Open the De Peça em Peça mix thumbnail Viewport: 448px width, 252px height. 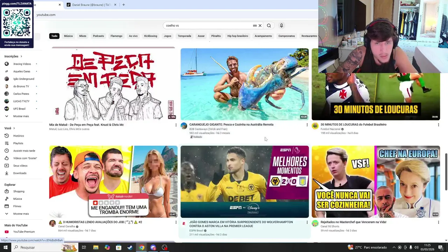113,84
